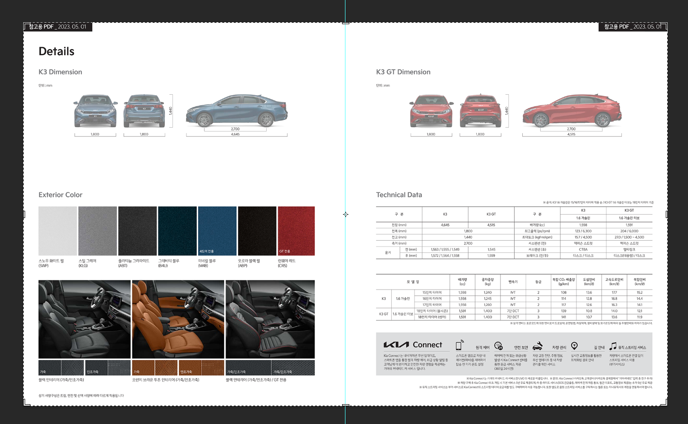Click the Kia Connect logo
Viewport: 688px width, 424px height.
pyautogui.click(x=413, y=345)
